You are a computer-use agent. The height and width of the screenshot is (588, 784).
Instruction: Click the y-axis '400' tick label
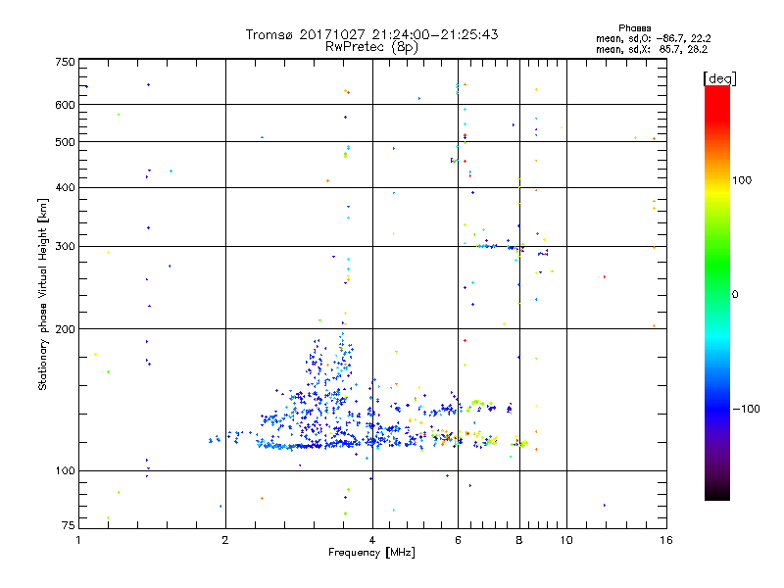point(65,188)
